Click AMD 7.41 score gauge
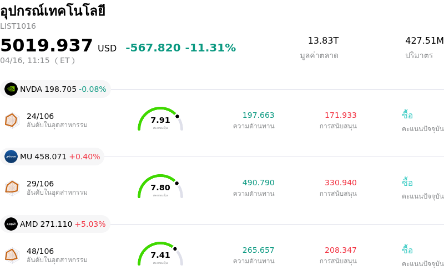Image resolution: width=444 pixels, height=276 pixels. 160,254
